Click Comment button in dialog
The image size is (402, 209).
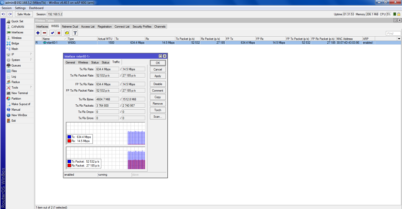click(158, 91)
